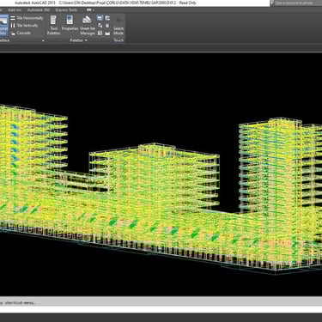The height and width of the screenshot is (322, 322).
Task: Click the Tile Vertically icon
Action: click(x=13, y=26)
